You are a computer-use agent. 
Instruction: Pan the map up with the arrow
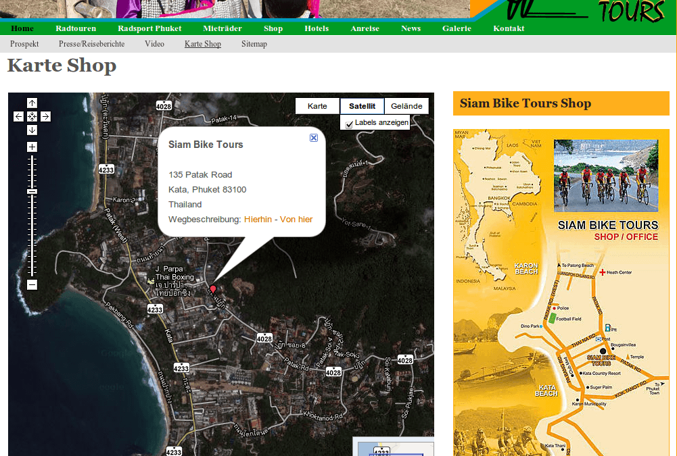[32, 103]
